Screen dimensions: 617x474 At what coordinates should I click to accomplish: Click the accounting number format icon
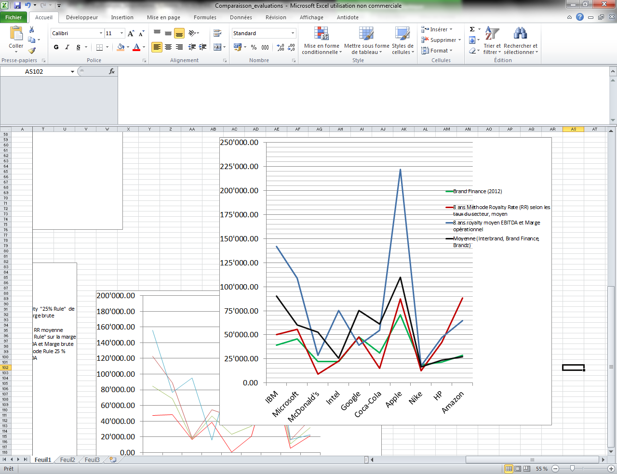[238, 47]
